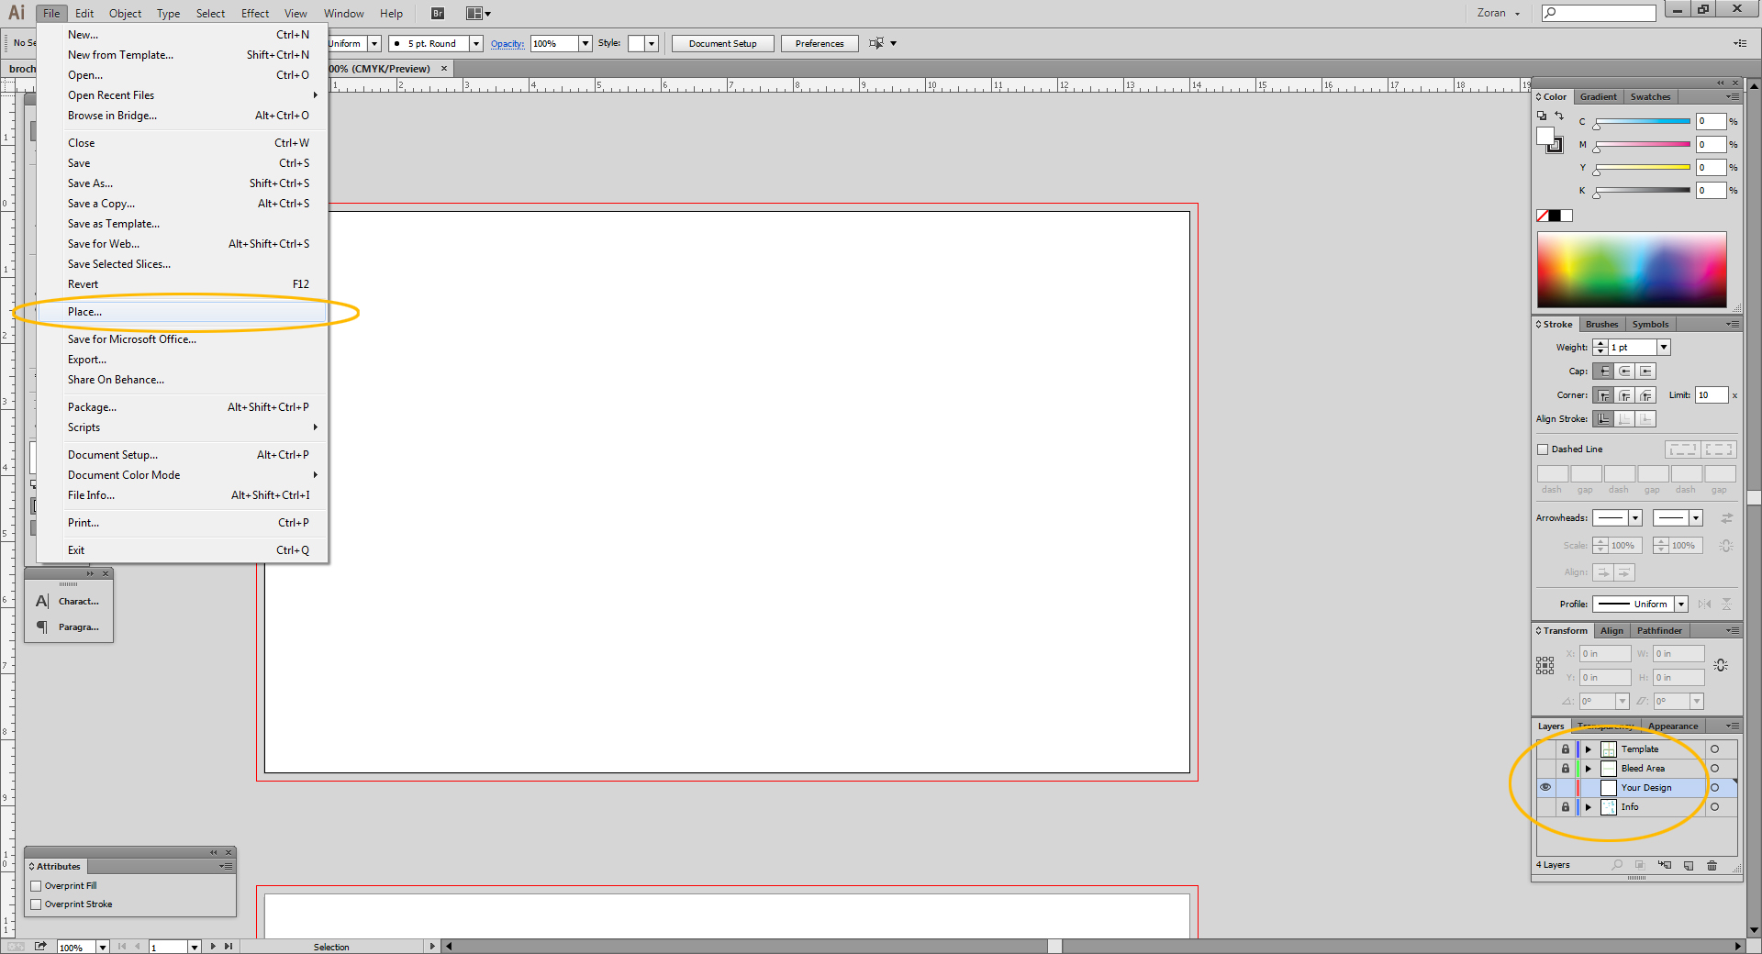Click Create New Sublayer icon in Layers
The image size is (1762, 954).
pyautogui.click(x=1665, y=865)
